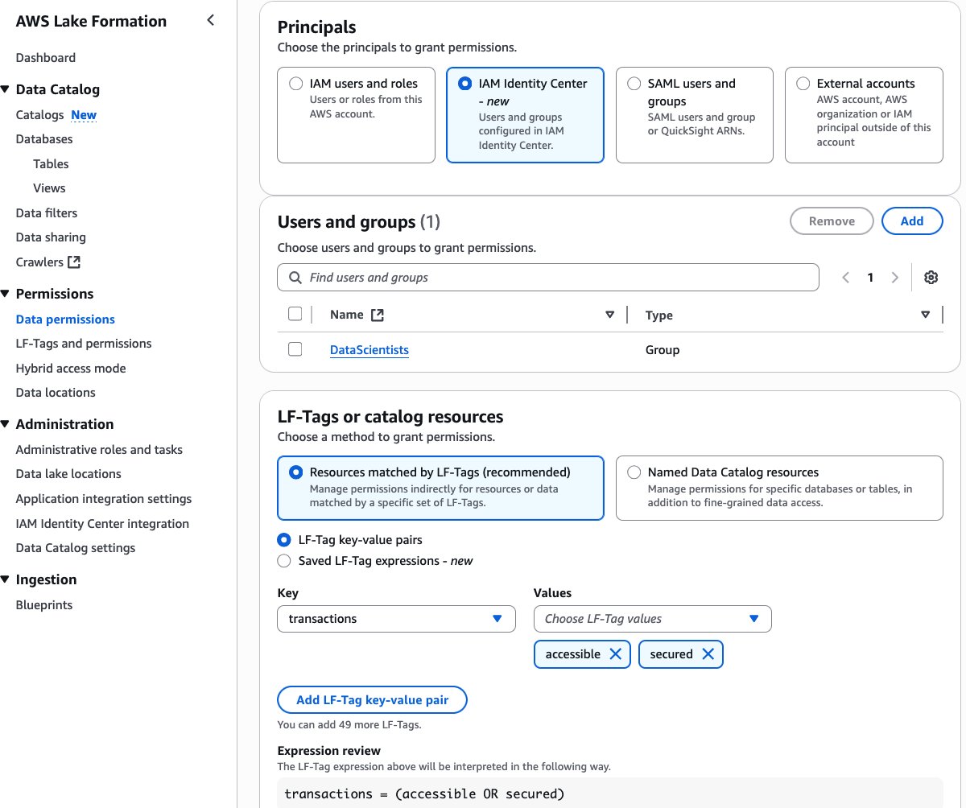Open table preferences gear icon
966x808 pixels.
(931, 278)
